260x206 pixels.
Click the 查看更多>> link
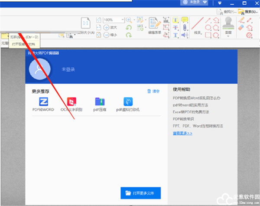coord(182,133)
